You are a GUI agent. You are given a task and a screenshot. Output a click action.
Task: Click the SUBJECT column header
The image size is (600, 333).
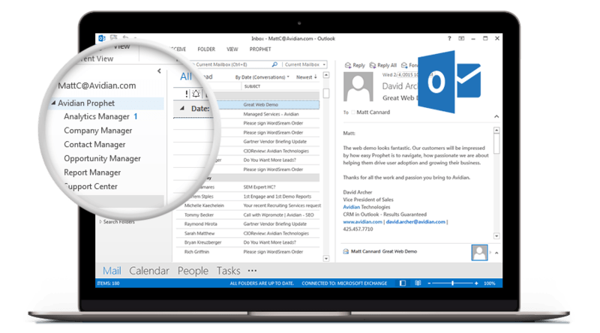(x=252, y=86)
